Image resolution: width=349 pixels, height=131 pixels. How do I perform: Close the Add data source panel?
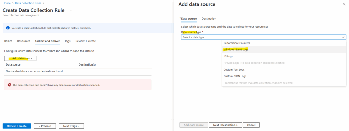point(344,4)
